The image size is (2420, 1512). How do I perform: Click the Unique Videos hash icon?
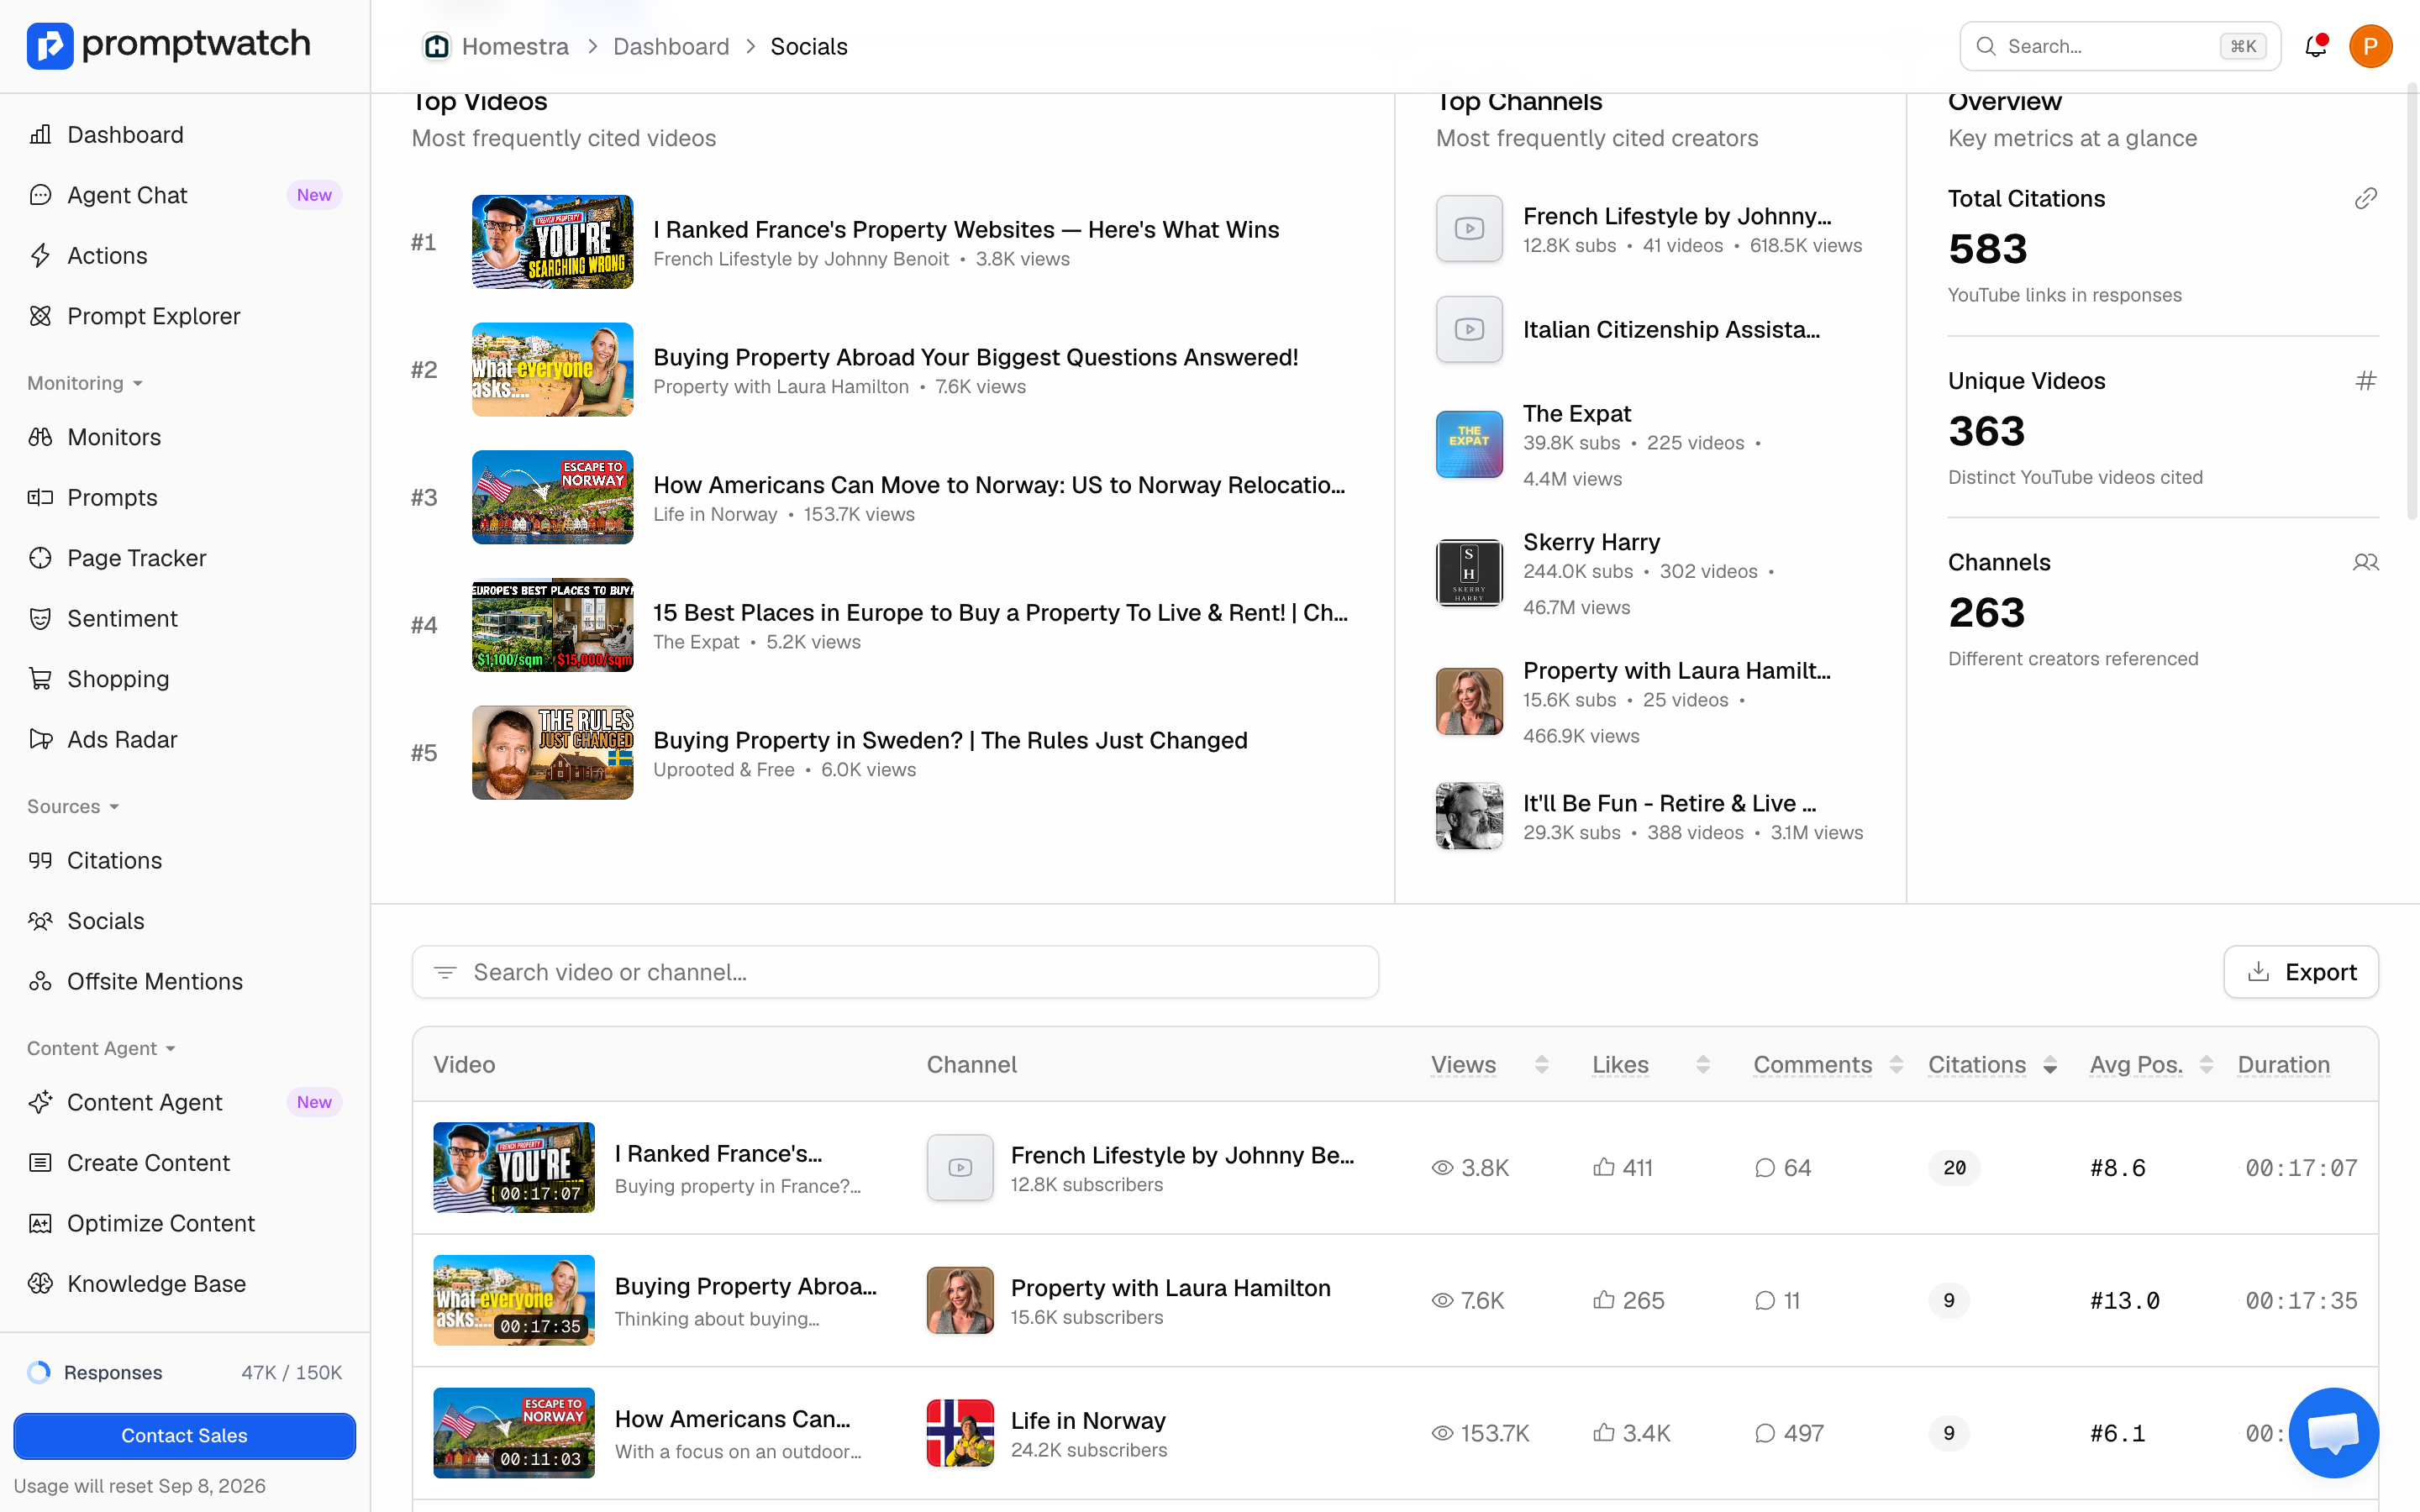(2365, 381)
